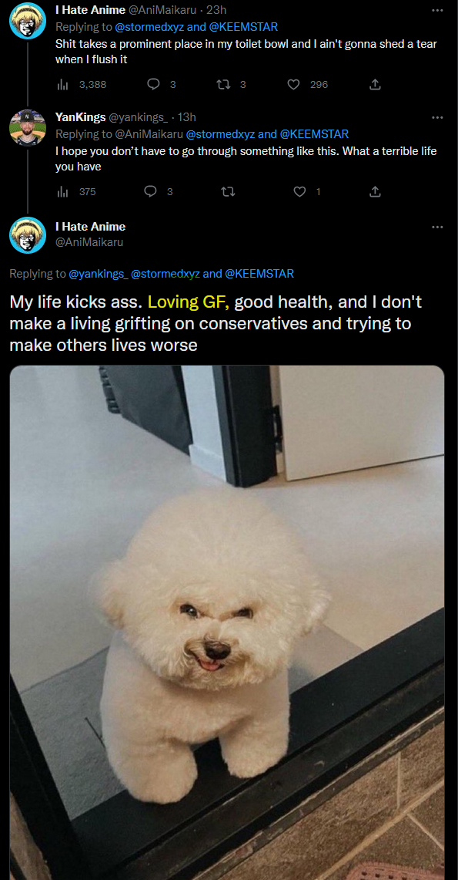This screenshot has width=458, height=880.
Task: Reply to the first I Hate Anime tweet
Action: pyautogui.click(x=161, y=85)
